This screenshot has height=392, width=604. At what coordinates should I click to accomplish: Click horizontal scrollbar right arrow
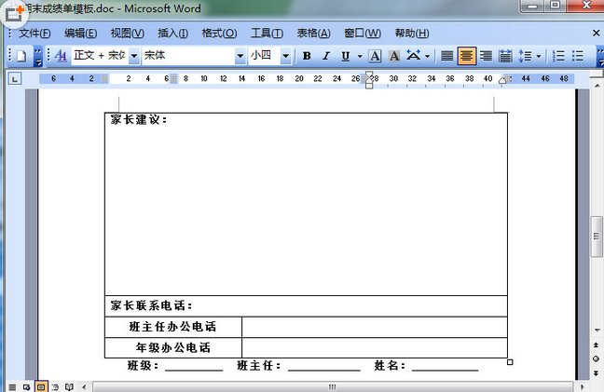point(582,387)
